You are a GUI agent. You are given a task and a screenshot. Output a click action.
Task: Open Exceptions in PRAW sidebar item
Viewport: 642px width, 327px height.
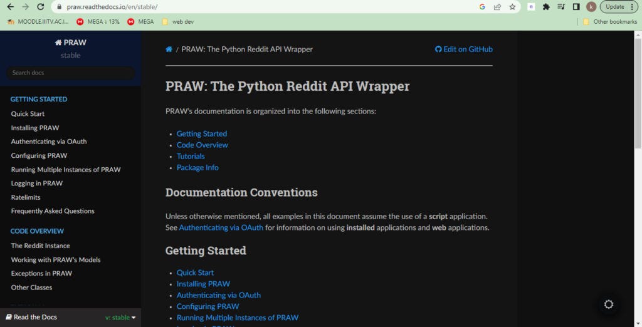41,273
